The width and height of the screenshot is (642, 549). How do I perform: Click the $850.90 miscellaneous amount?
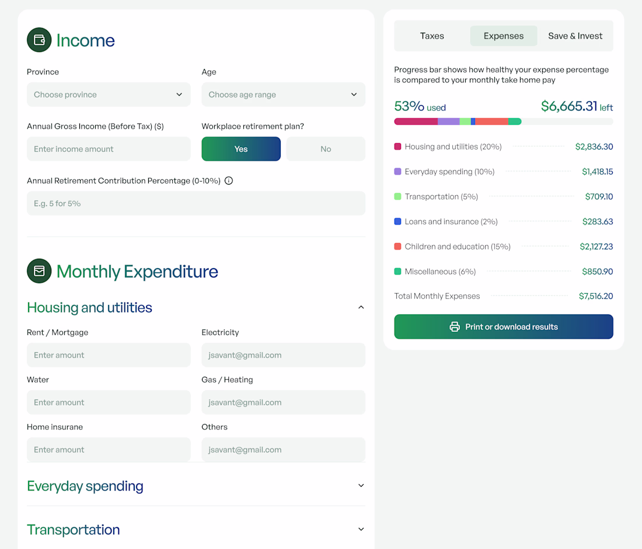pyautogui.click(x=598, y=271)
